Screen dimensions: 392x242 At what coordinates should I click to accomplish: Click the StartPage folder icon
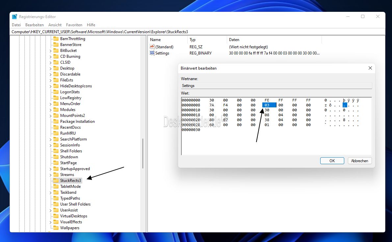(x=56, y=163)
